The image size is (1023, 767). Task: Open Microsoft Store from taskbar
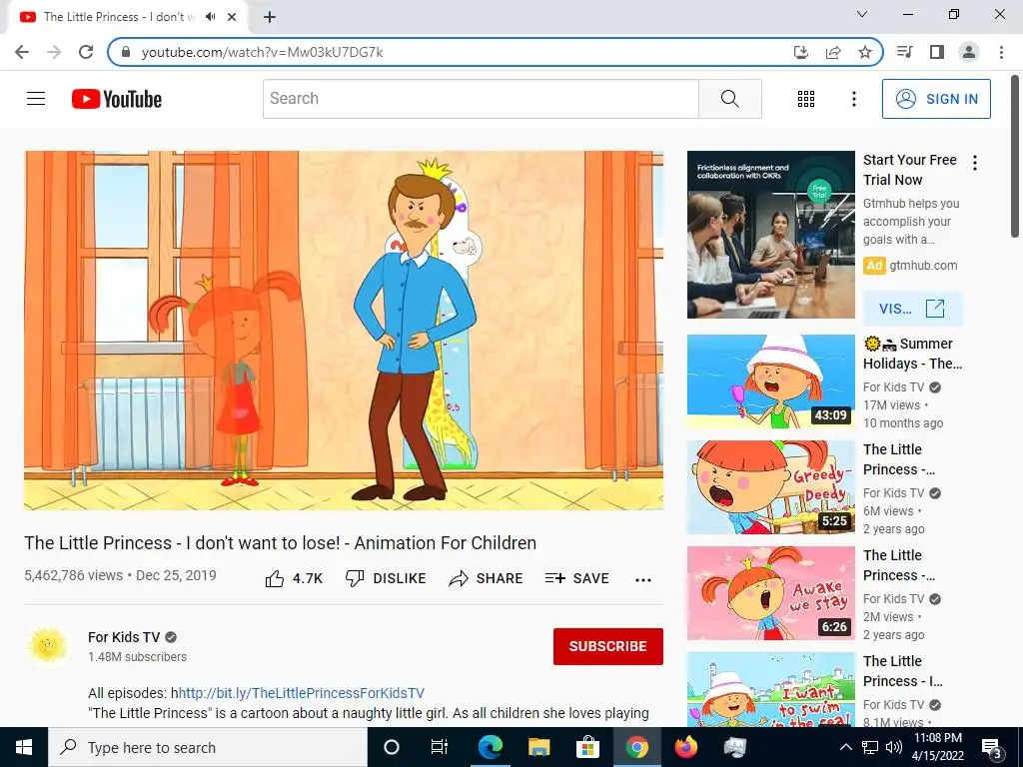[587, 747]
